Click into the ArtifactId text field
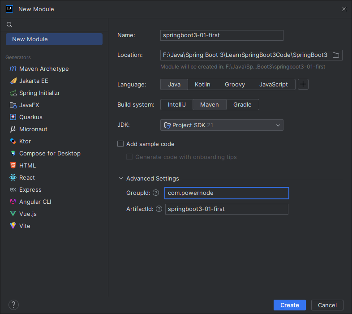This screenshot has height=314, width=352. coord(226,209)
